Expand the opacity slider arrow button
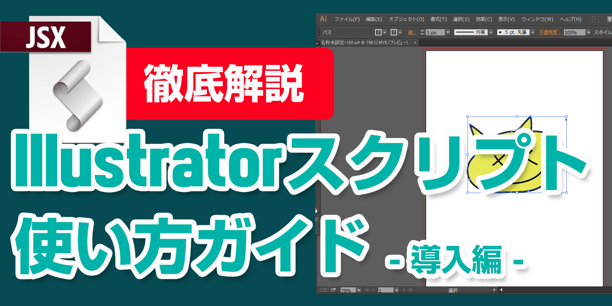Viewport: 612px width, 306px height. pyautogui.click(x=589, y=32)
